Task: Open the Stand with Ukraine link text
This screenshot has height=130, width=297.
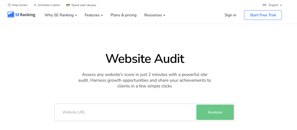Action: coord(84,5)
